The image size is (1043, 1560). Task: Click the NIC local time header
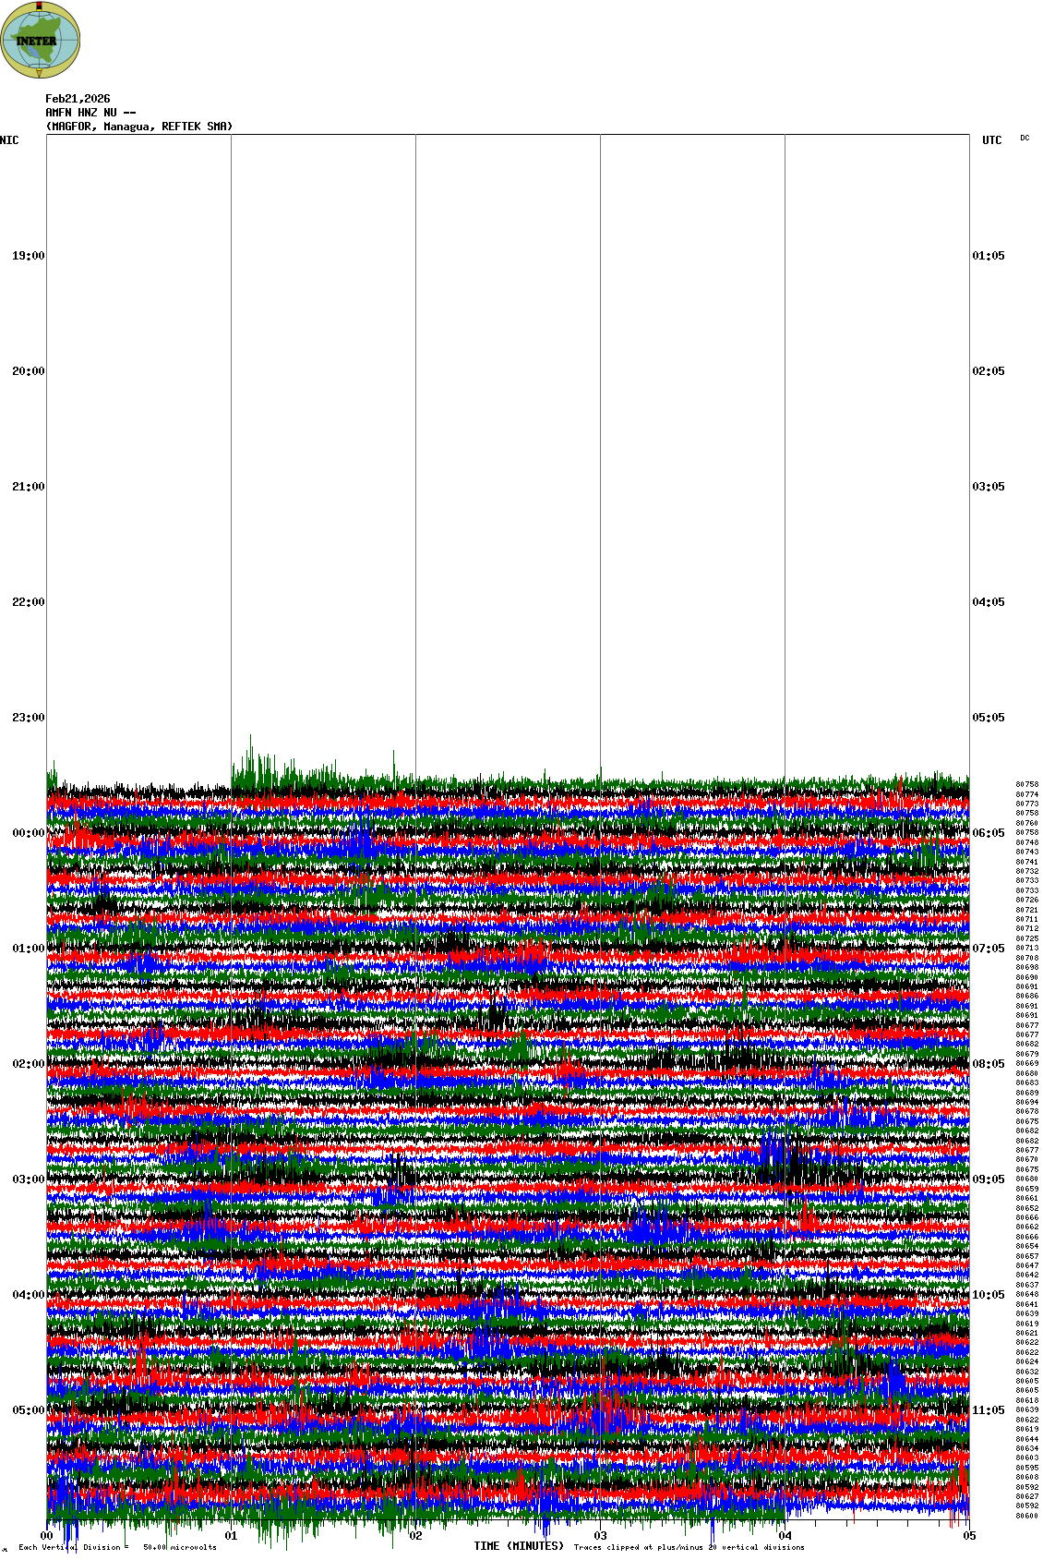pos(9,140)
